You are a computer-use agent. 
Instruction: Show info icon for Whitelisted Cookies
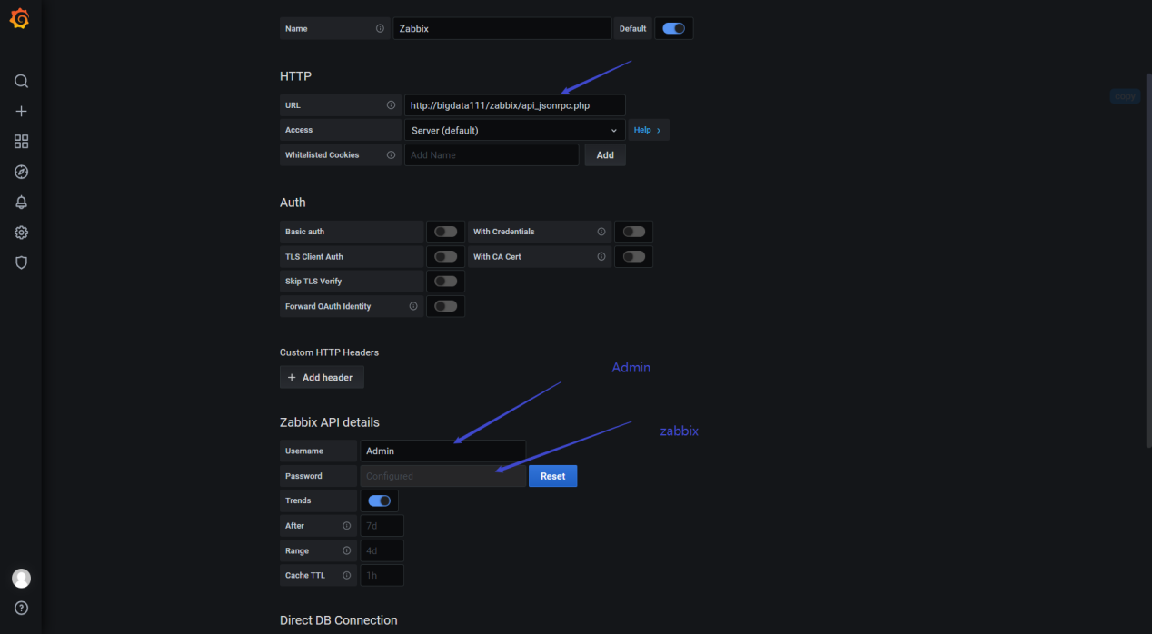tap(391, 155)
